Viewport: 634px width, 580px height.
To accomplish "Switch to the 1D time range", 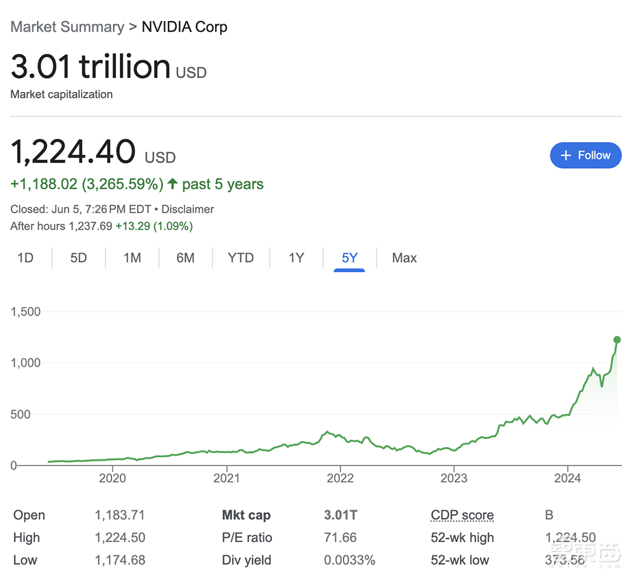I will point(25,258).
